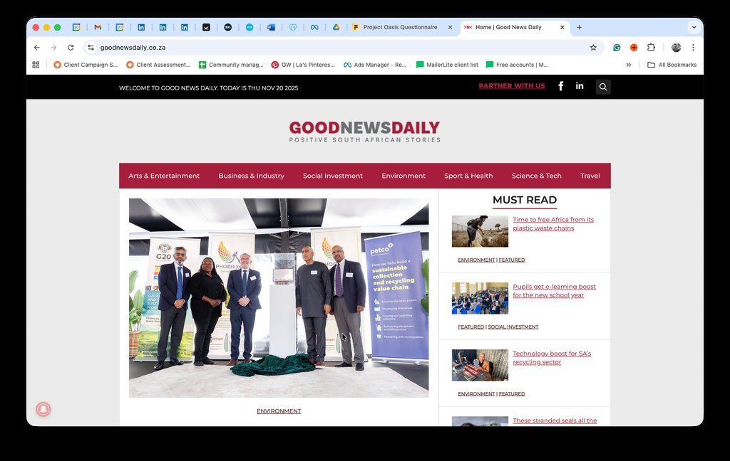The width and height of the screenshot is (730, 461).
Task: Open the apps grid in bookmarks bar
Action: (36, 65)
